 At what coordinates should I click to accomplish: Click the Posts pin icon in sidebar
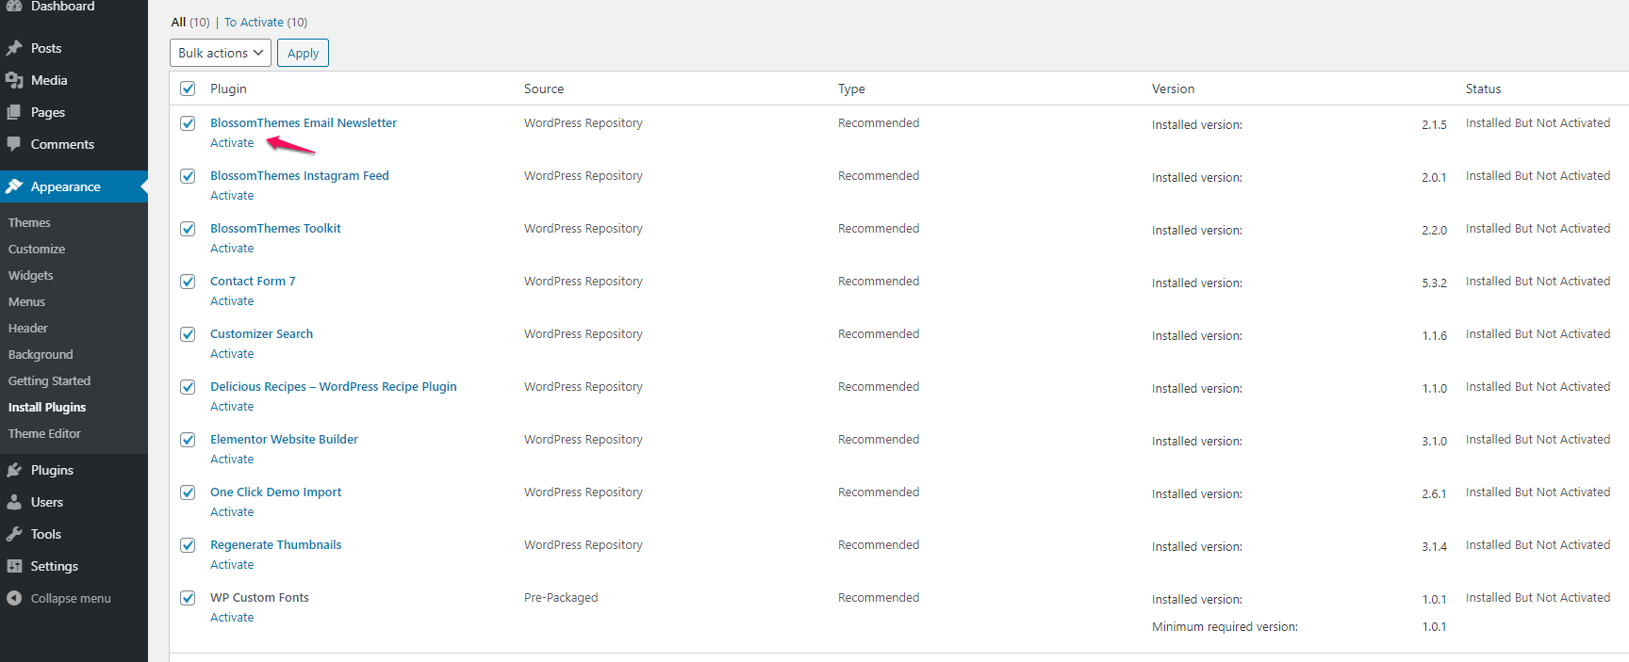(14, 48)
